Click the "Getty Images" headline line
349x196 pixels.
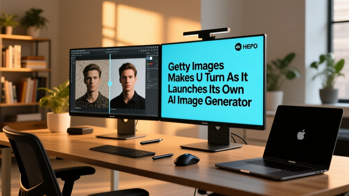[196, 67]
